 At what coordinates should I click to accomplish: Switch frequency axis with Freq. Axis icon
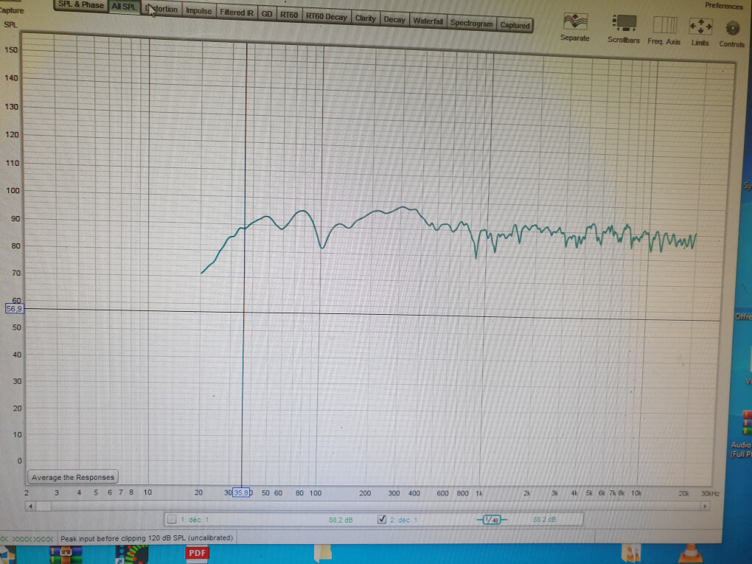(665, 25)
